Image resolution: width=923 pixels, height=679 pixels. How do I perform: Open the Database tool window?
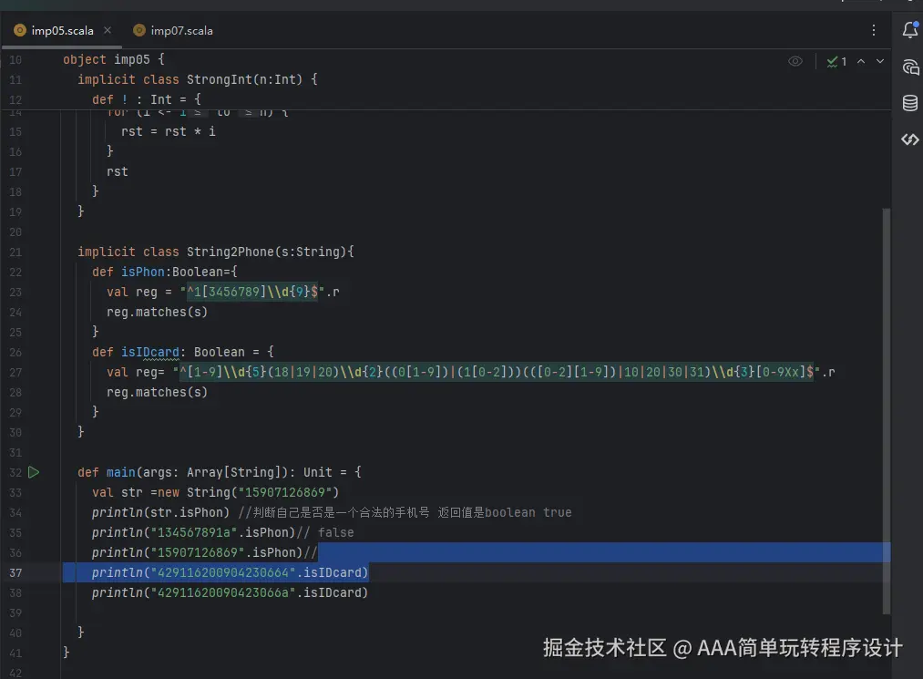[909, 103]
